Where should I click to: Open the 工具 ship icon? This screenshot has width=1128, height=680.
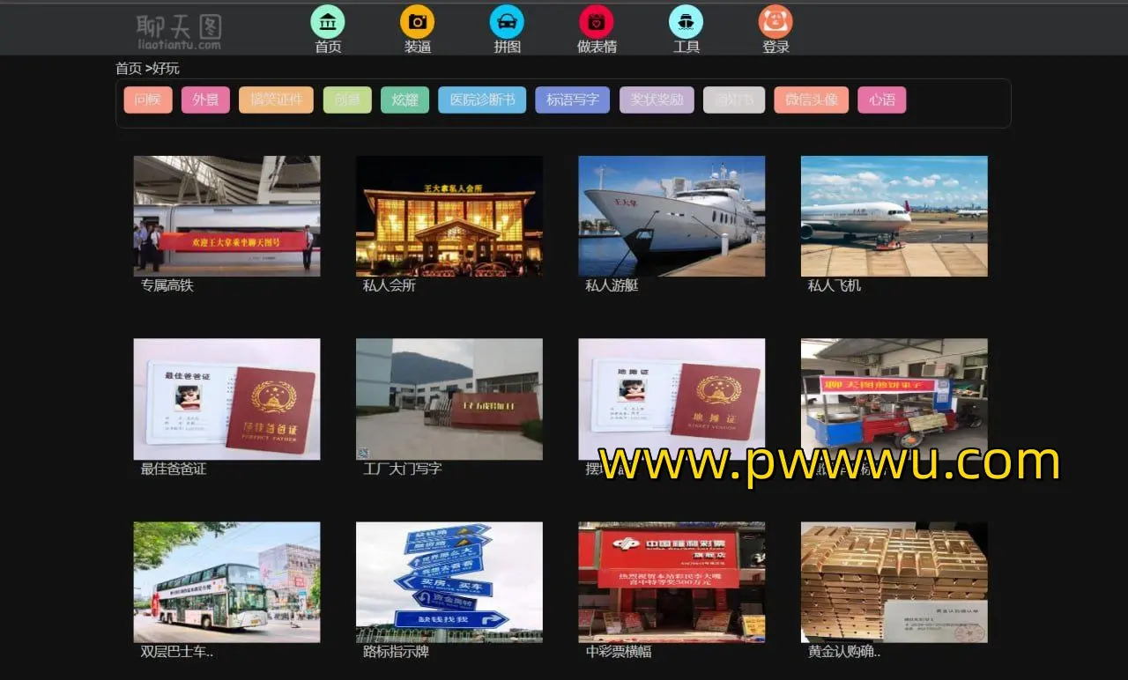click(686, 22)
